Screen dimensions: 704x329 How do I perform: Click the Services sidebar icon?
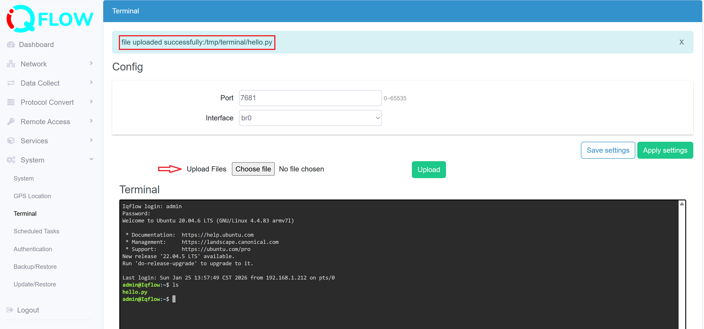[x=11, y=140]
